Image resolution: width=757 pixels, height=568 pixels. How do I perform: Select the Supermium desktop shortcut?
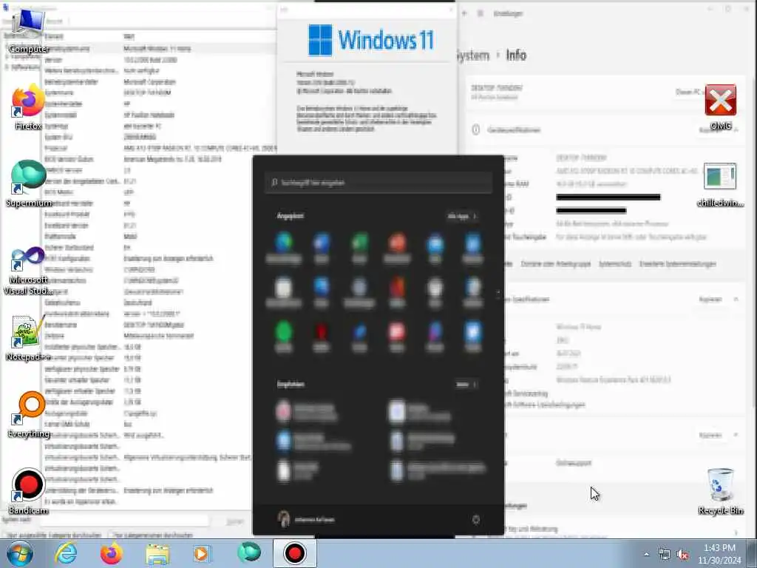click(29, 184)
